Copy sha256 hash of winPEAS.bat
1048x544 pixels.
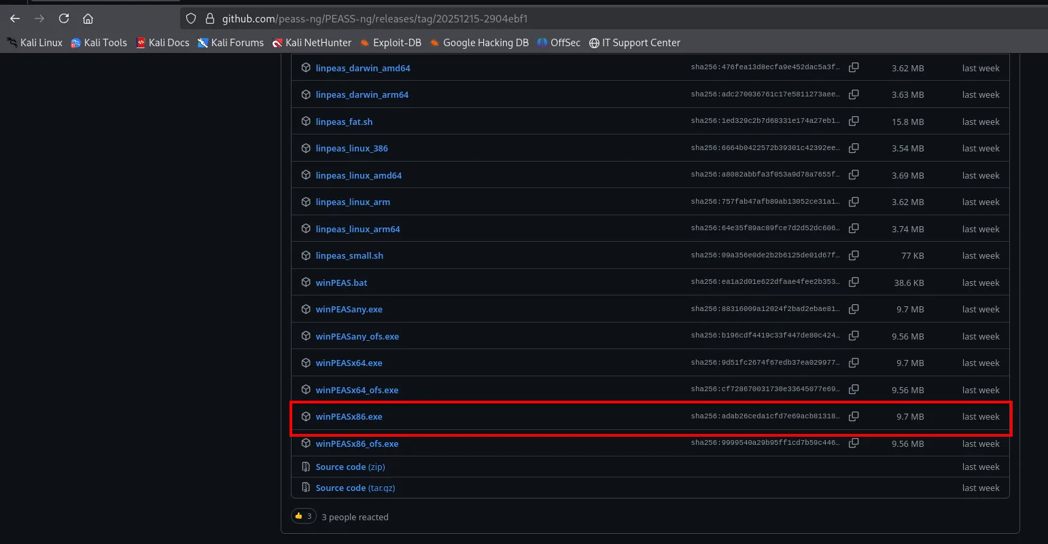[x=854, y=282]
